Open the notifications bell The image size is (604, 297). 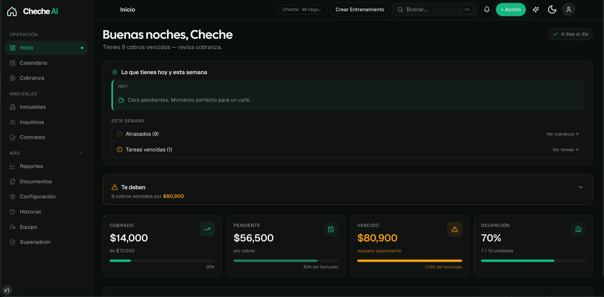pyautogui.click(x=487, y=10)
